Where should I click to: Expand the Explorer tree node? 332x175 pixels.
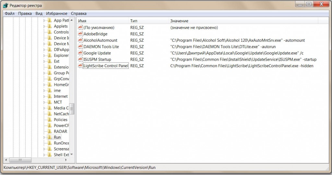tap(44, 56)
